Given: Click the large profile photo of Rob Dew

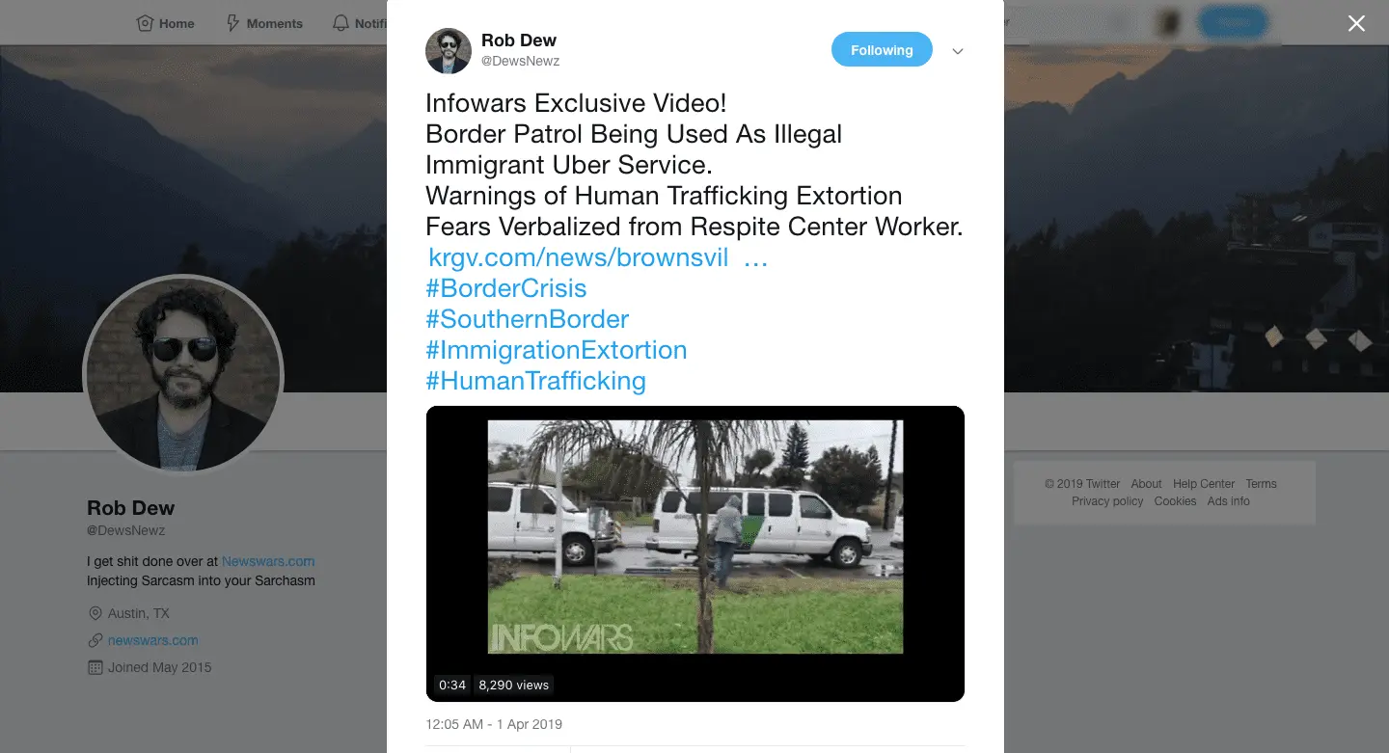Looking at the screenshot, I should click(183, 375).
